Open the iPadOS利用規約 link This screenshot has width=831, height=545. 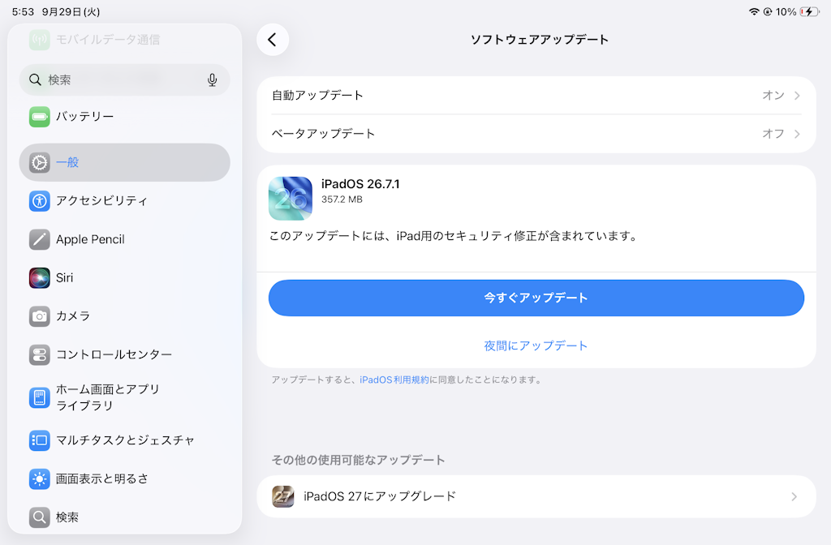pyautogui.click(x=394, y=380)
